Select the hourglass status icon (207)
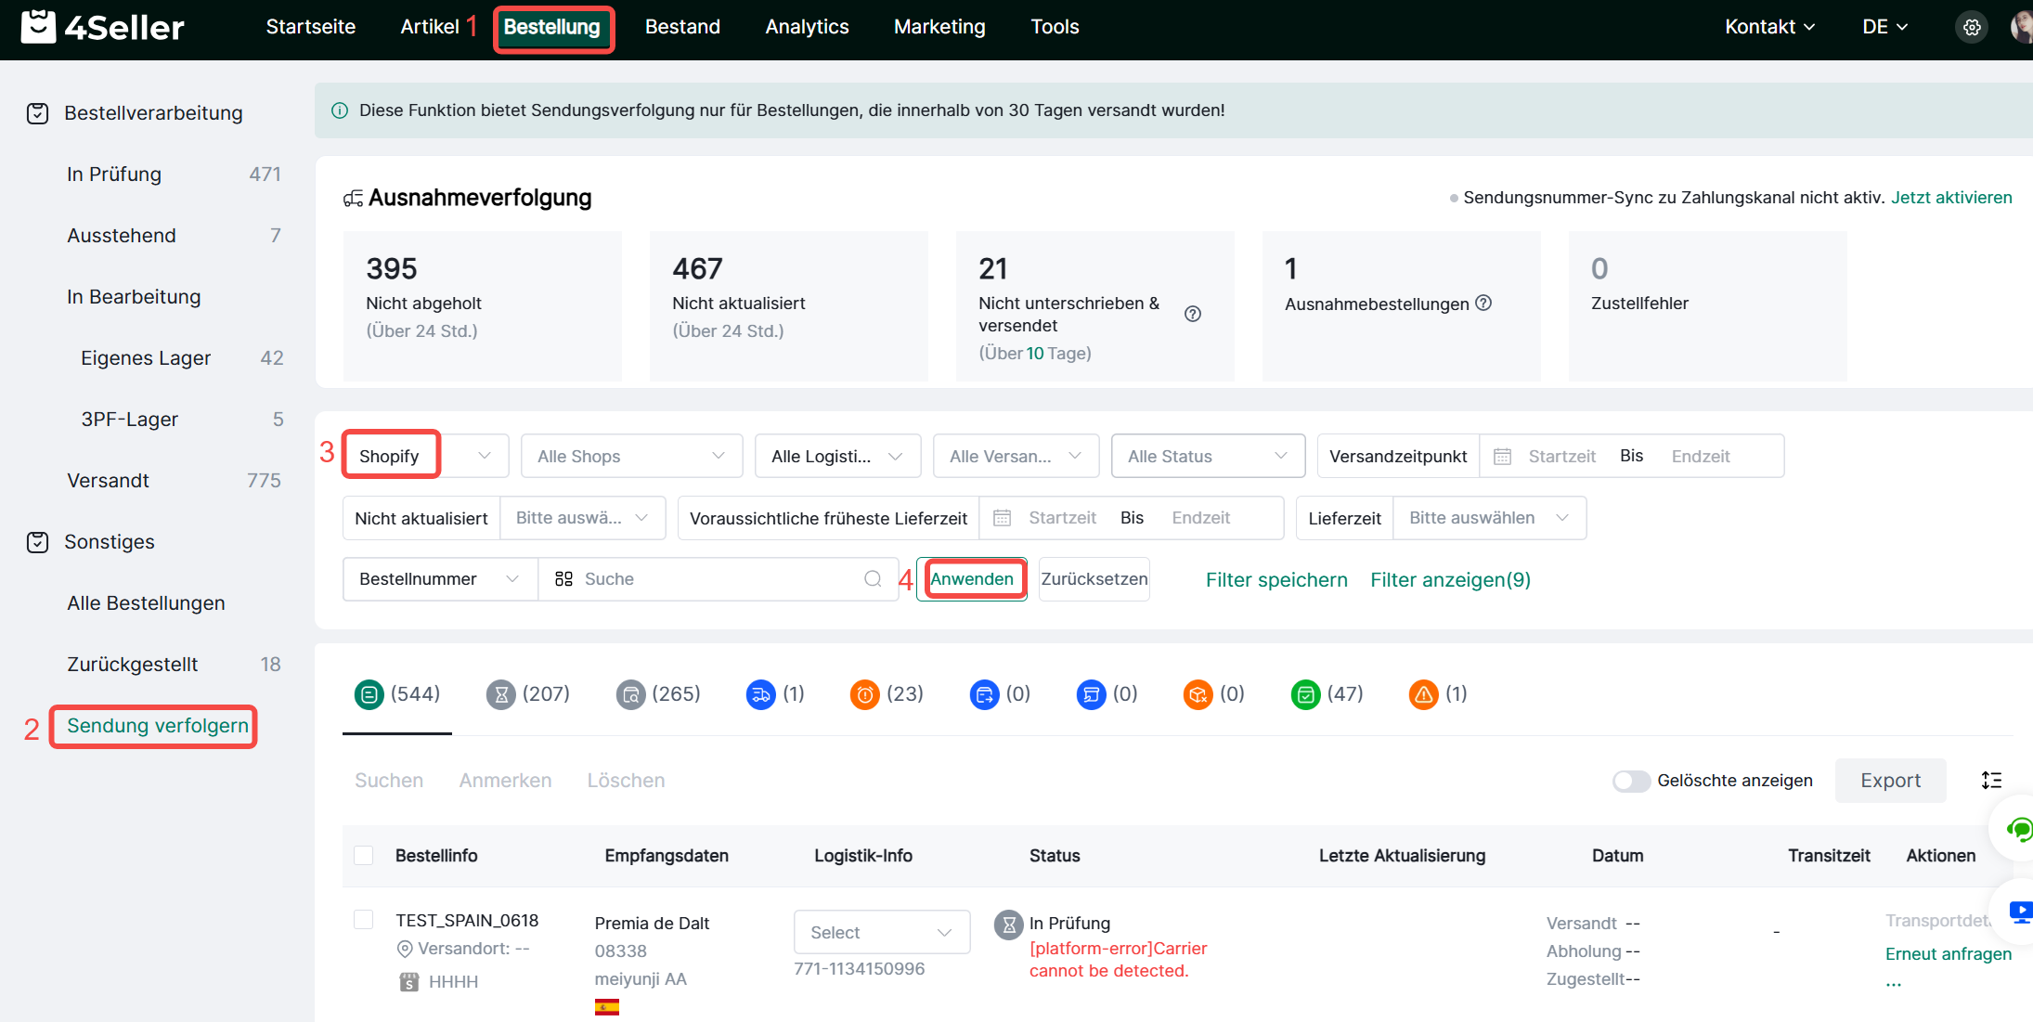The height and width of the screenshot is (1022, 2033). (501, 694)
